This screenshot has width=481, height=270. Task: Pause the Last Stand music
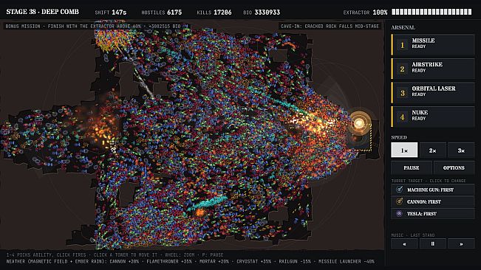pyautogui.click(x=432, y=243)
